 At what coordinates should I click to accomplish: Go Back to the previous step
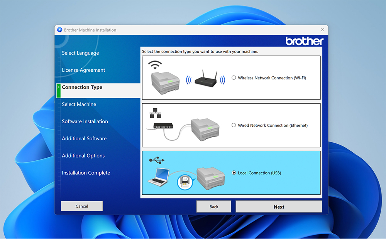[214, 207]
